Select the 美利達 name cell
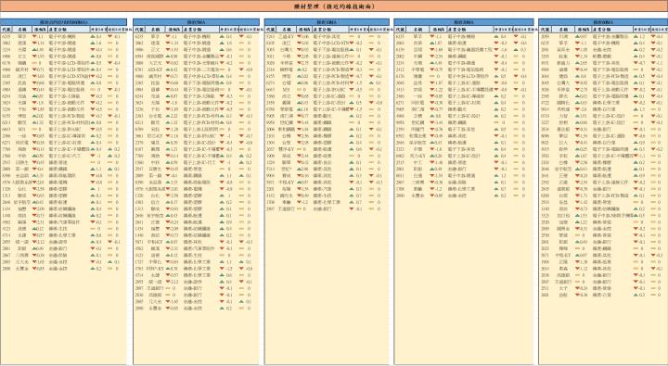The image size is (668, 366). [x=563, y=109]
